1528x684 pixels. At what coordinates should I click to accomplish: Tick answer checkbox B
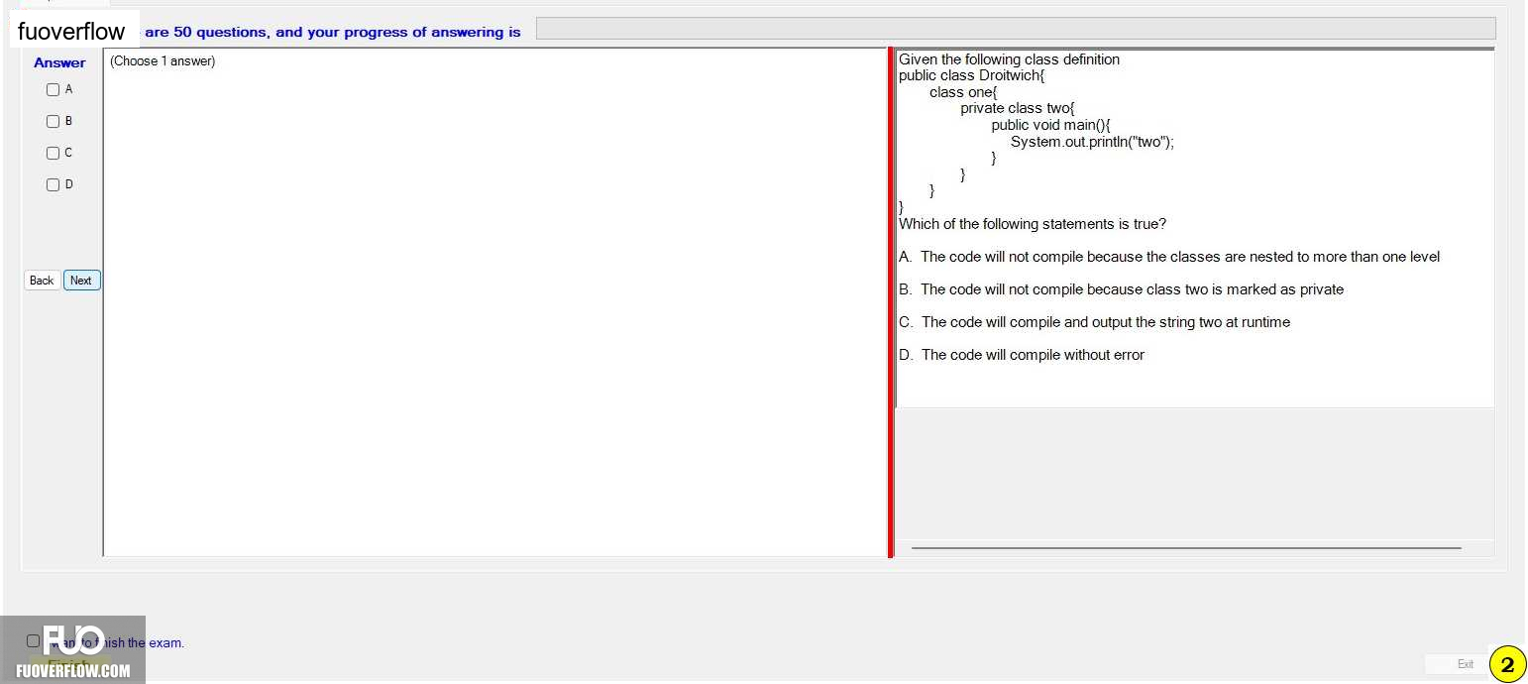(54, 121)
